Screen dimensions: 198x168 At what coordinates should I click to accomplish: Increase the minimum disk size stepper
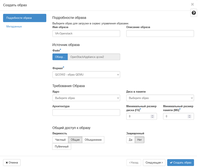[153, 115]
